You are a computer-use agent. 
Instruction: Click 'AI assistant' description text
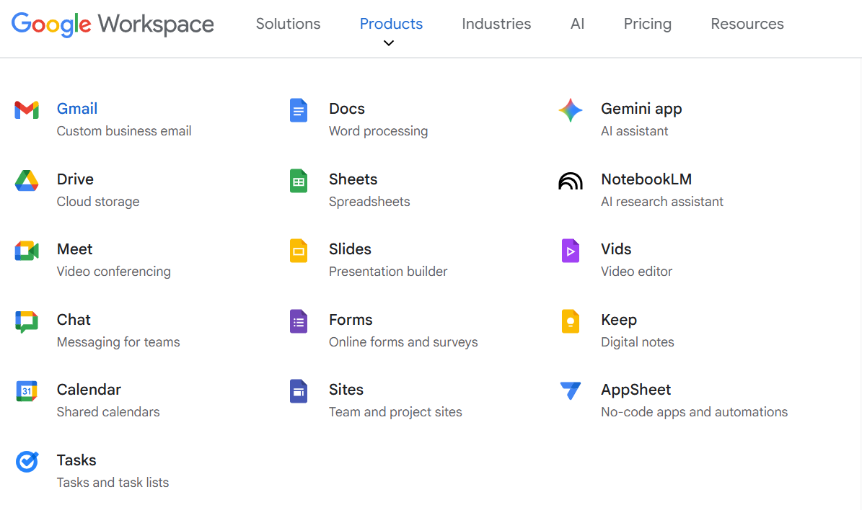pyautogui.click(x=634, y=131)
